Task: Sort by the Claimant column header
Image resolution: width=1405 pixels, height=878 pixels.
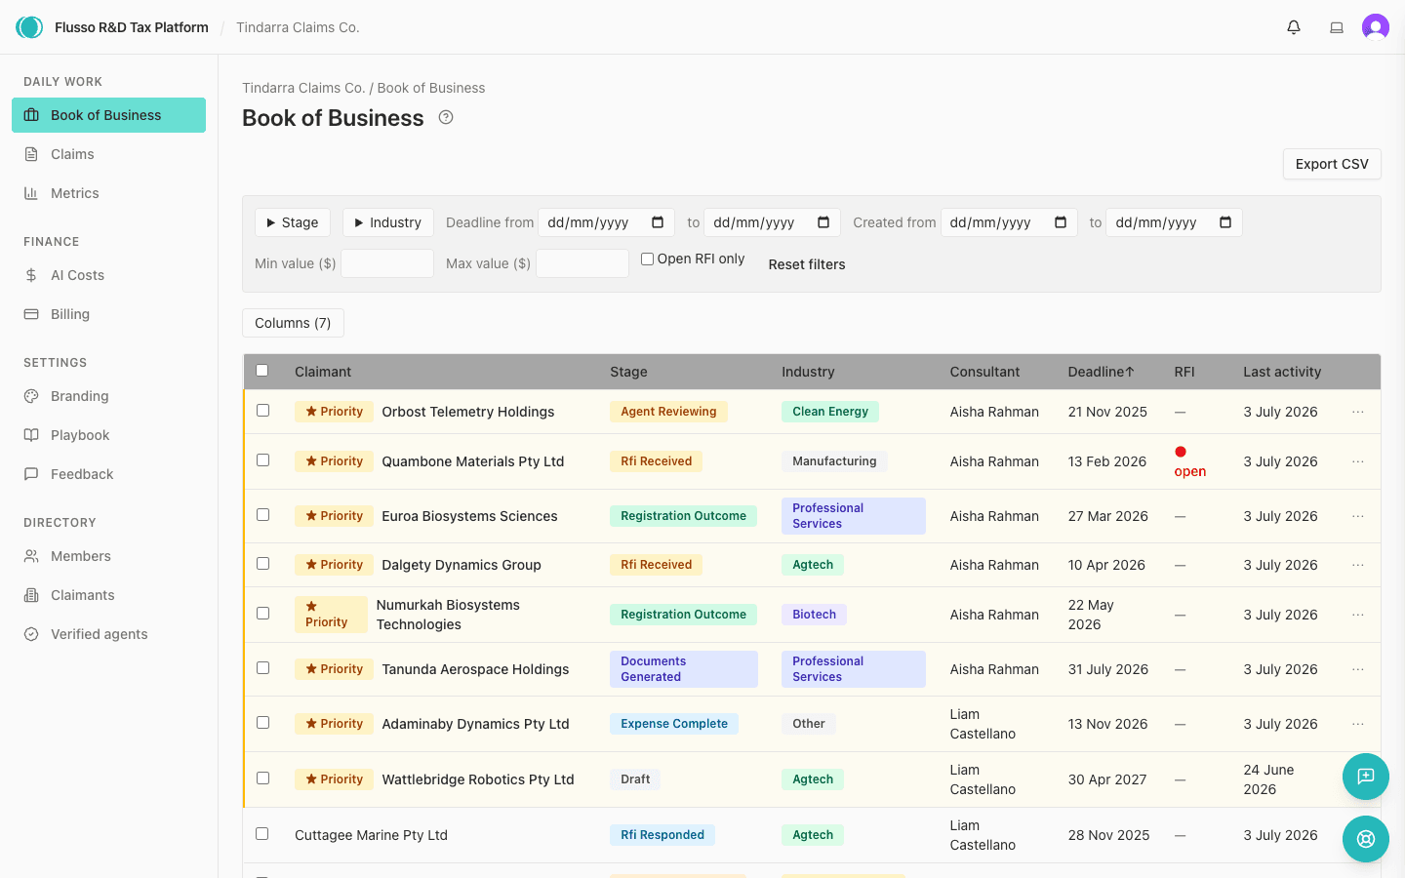Action: (x=323, y=372)
